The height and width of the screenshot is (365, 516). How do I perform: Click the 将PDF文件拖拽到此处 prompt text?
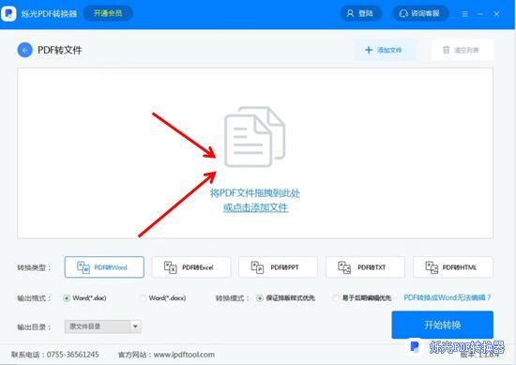point(255,193)
